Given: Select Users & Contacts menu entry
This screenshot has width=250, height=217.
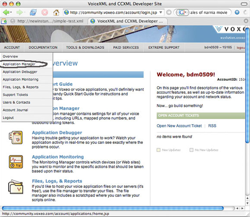Looking at the screenshot, I should 27,102.
